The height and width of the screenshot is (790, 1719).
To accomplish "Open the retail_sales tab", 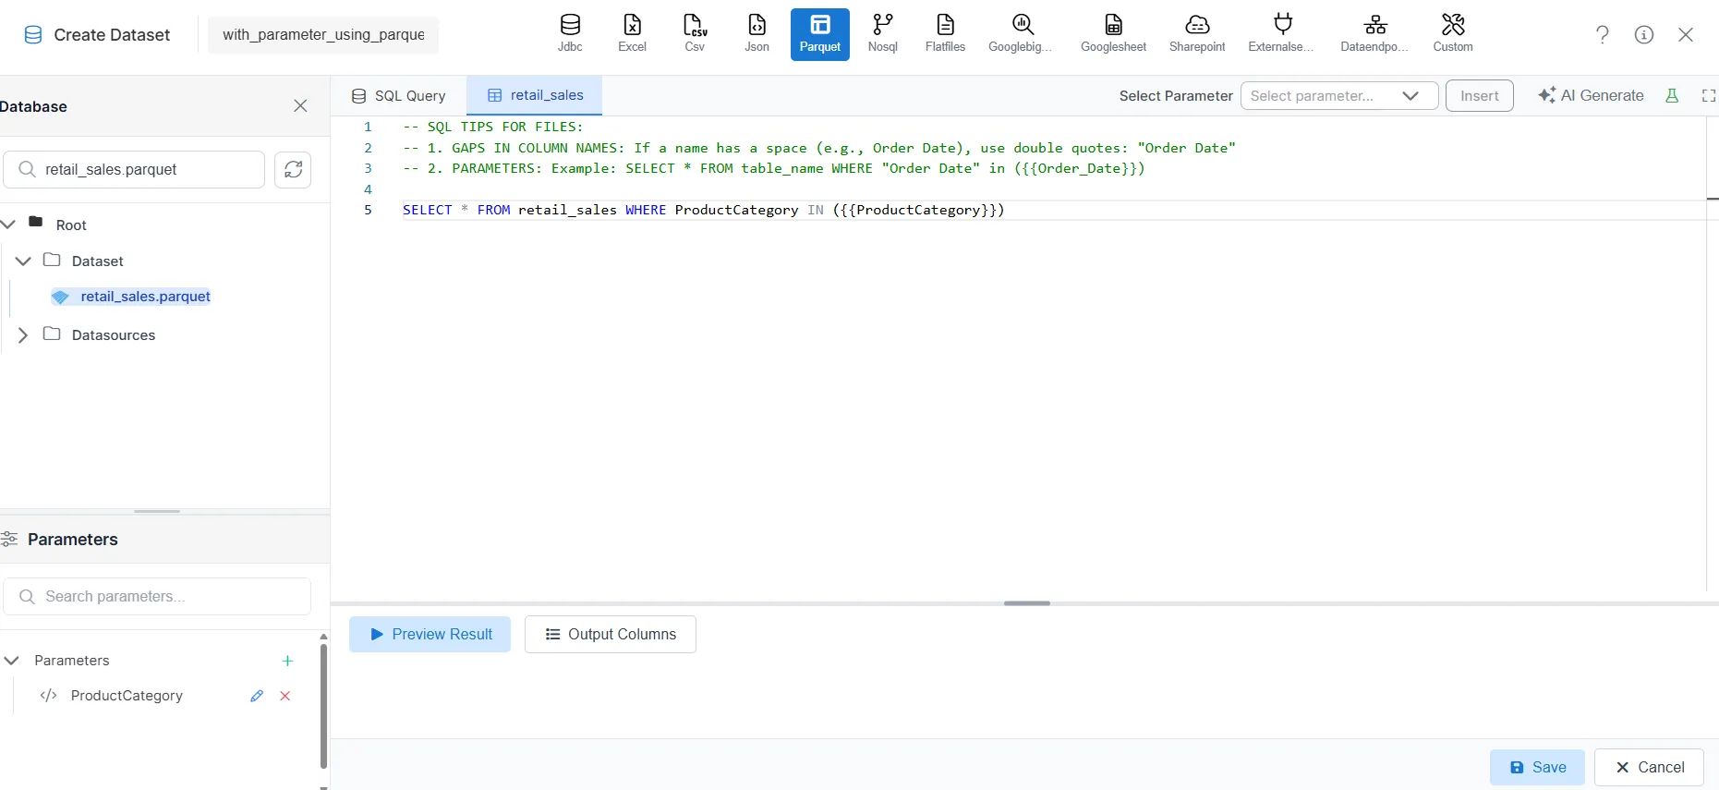I will point(535,96).
